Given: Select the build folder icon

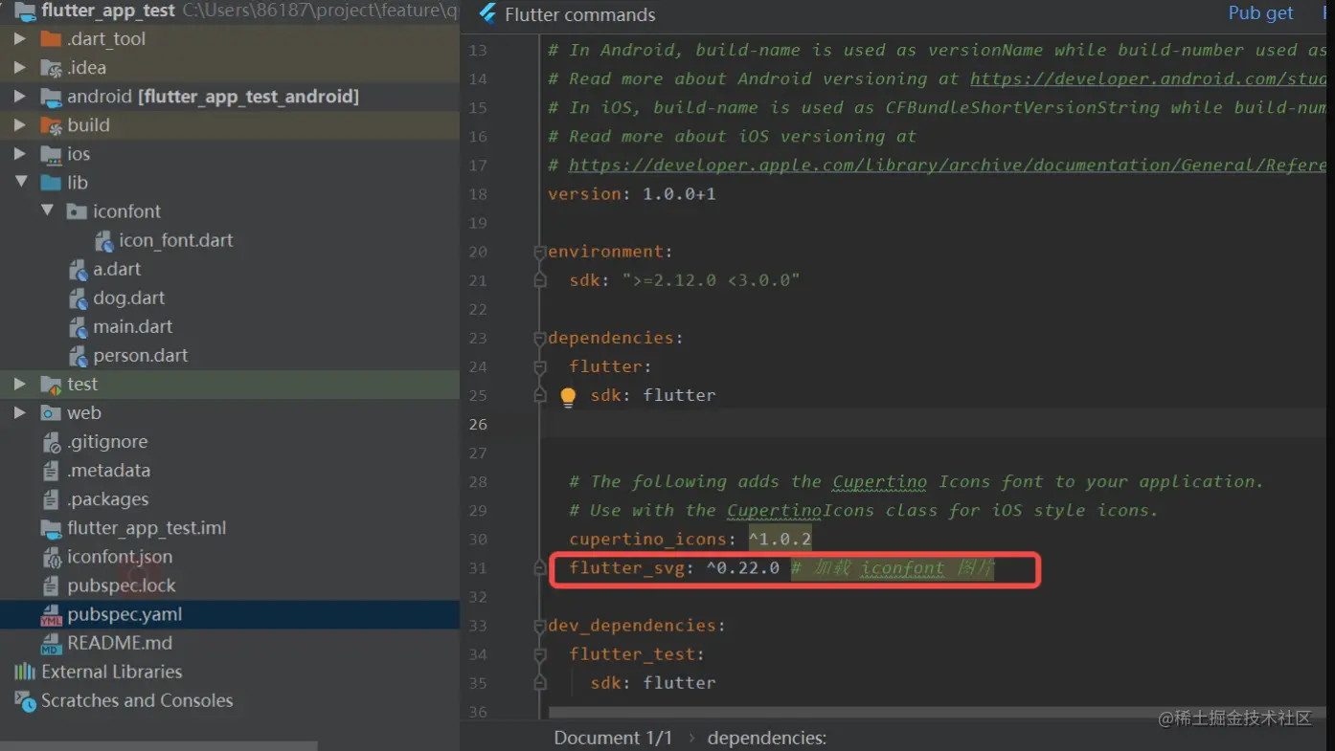Looking at the screenshot, I should pyautogui.click(x=52, y=125).
